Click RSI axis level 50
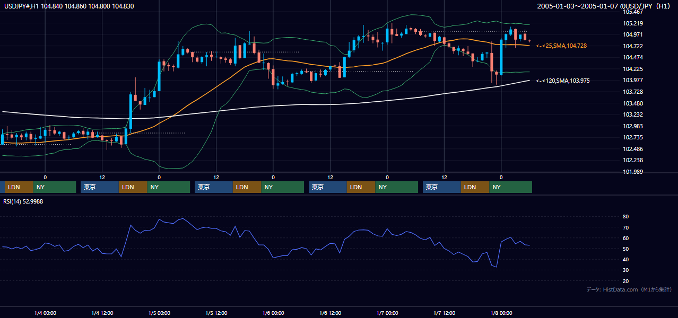Image resolution: width=678 pixels, height=318 pixels. 626,249
